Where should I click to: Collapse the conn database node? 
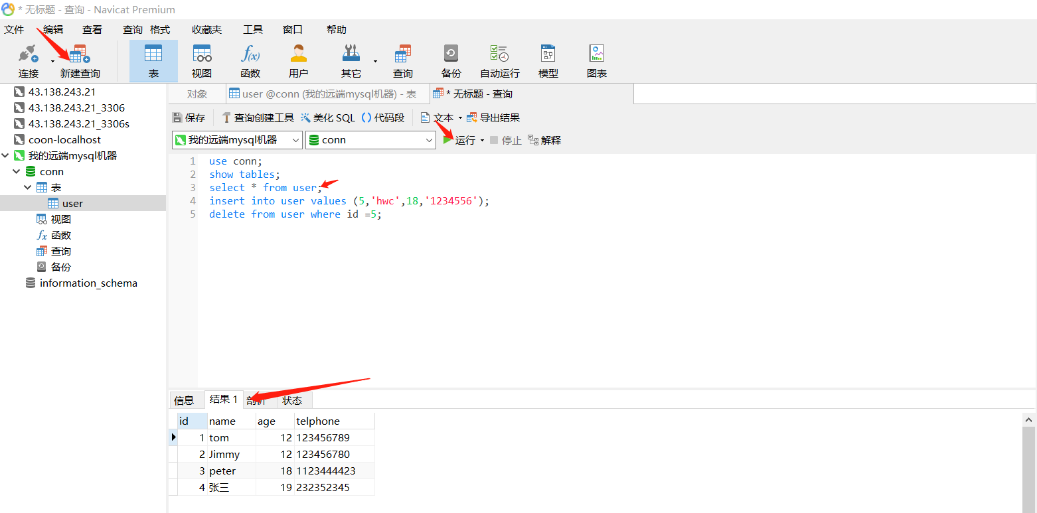pos(17,171)
